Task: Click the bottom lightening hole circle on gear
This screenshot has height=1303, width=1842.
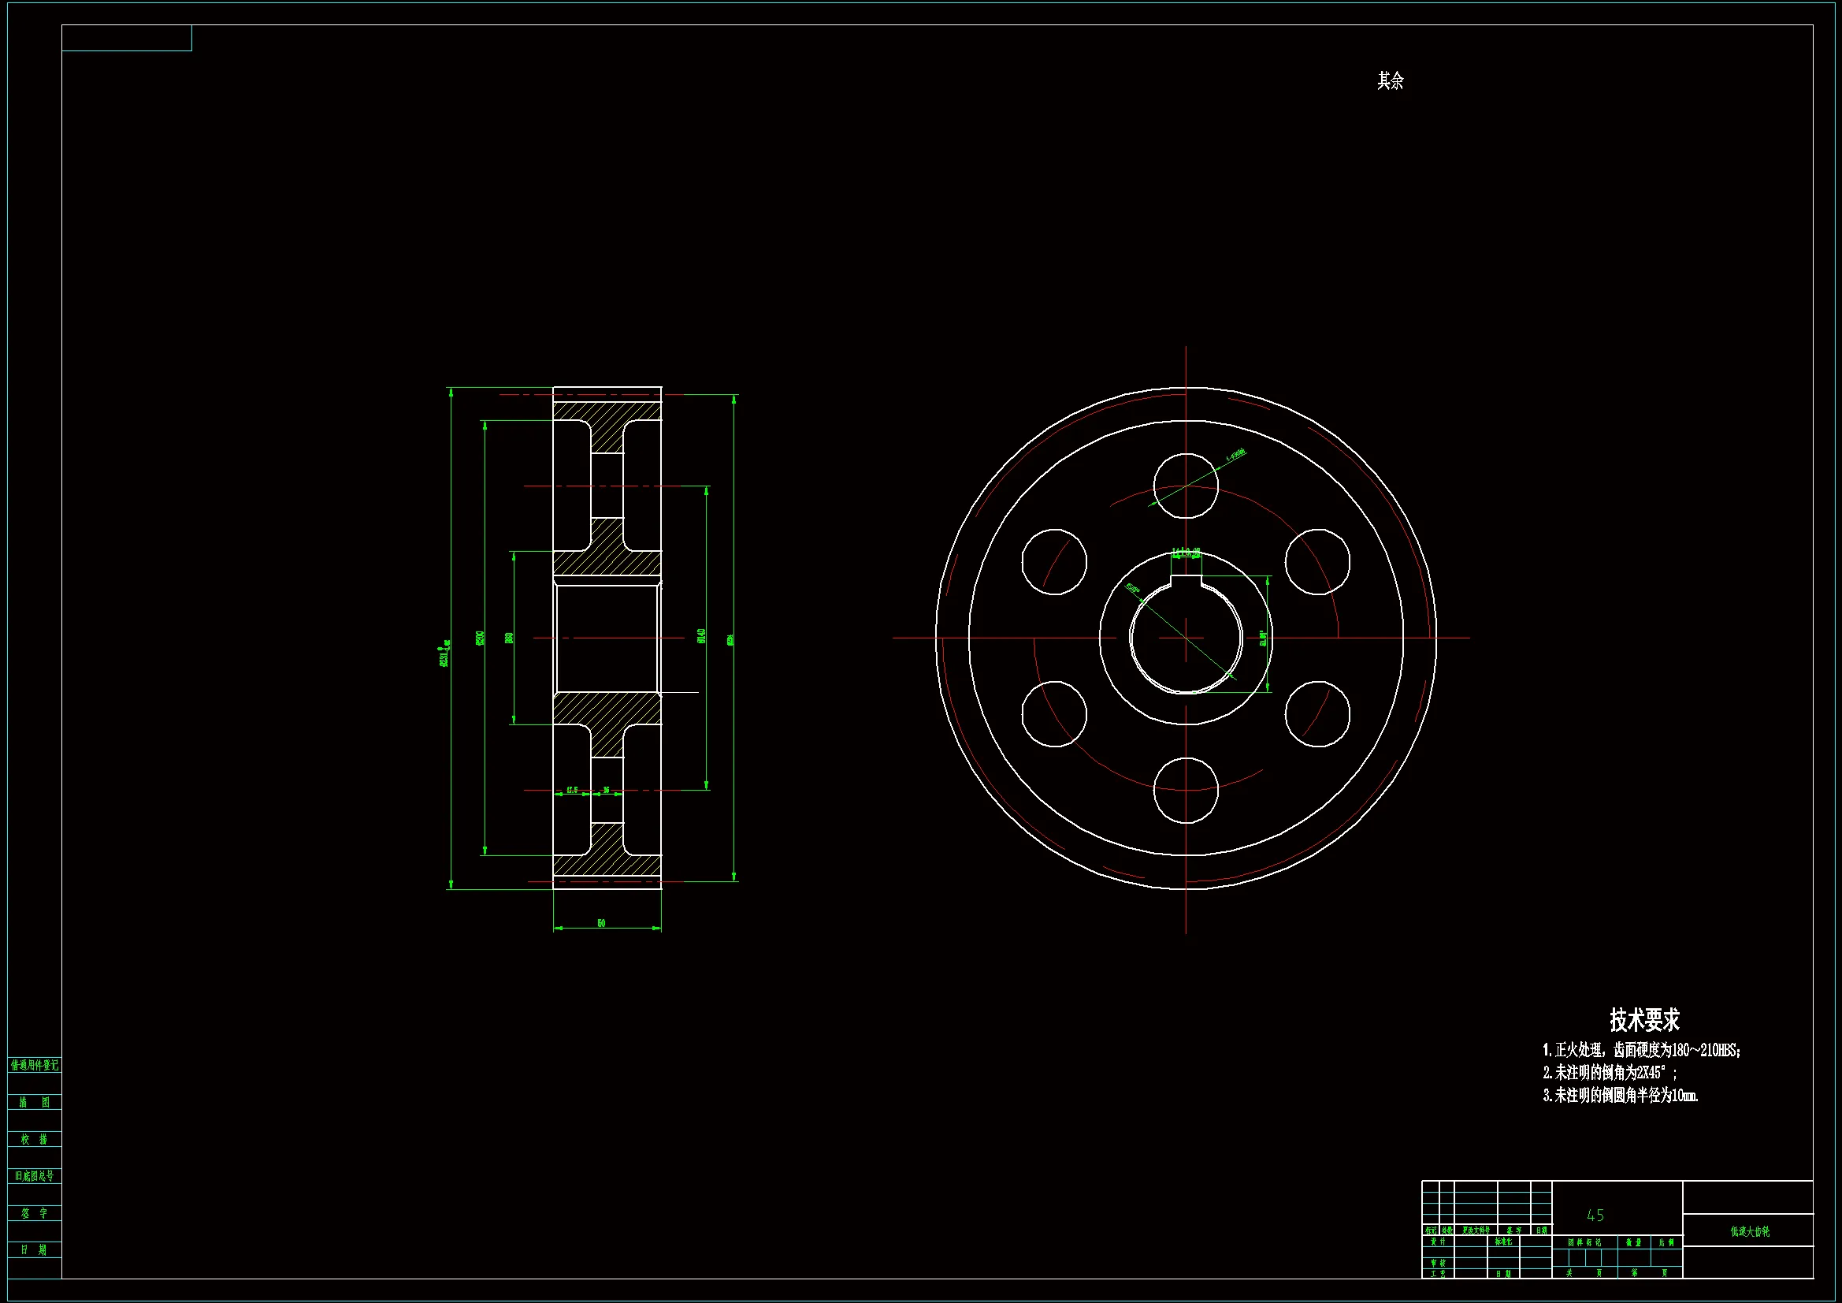Action: pyautogui.click(x=1186, y=791)
